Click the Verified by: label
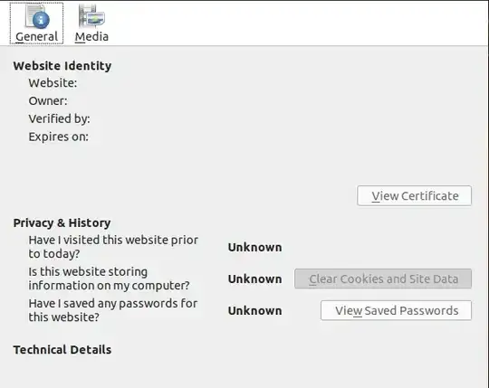Screen dimensions: 489x388 [x=59, y=119]
